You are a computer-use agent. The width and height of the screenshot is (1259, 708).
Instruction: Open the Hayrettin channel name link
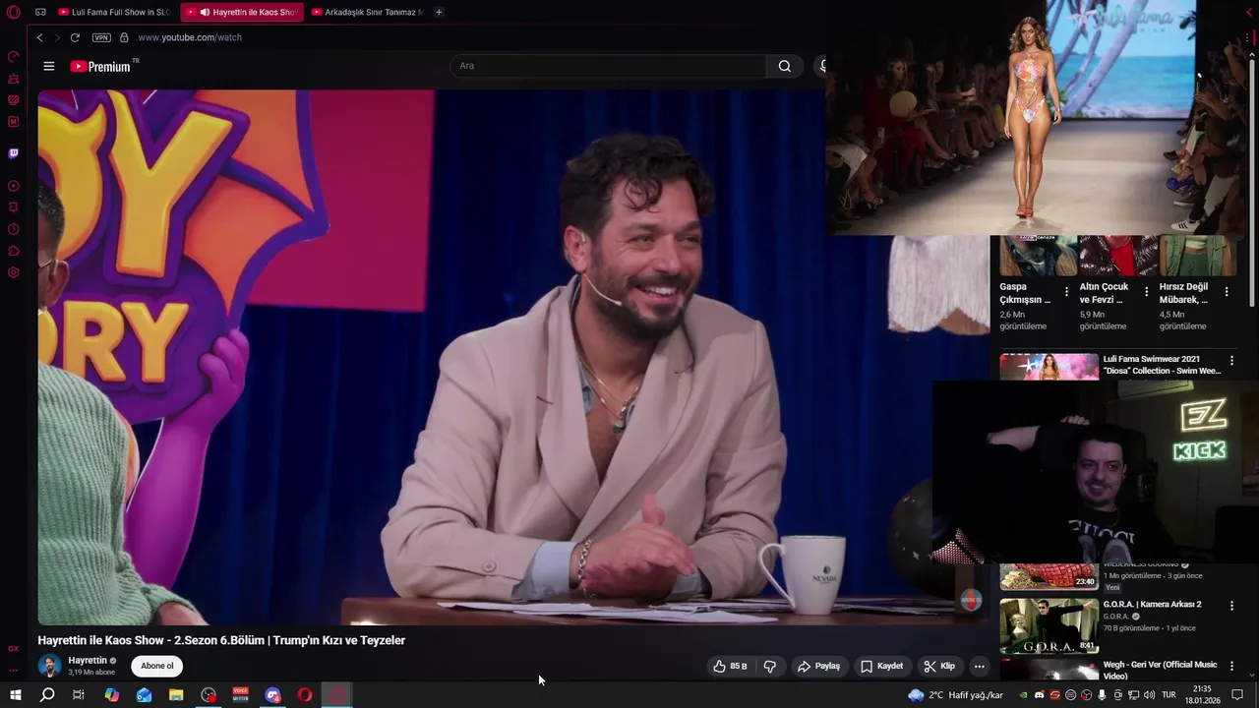click(88, 661)
